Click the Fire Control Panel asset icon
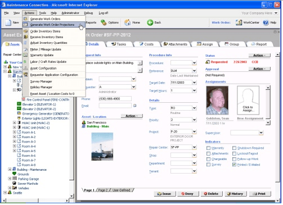 [x=24, y=99]
